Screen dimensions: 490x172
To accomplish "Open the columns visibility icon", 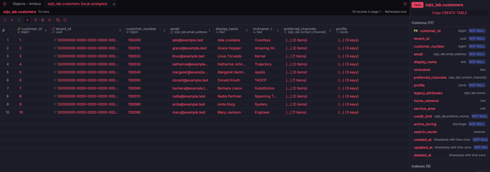I will click(43, 20).
